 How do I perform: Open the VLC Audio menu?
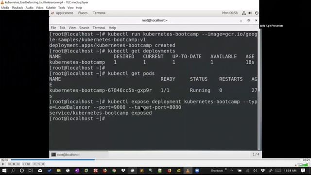(x=29, y=8)
